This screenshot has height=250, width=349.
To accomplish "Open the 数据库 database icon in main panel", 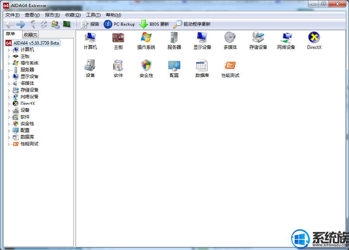I will coord(202,66).
